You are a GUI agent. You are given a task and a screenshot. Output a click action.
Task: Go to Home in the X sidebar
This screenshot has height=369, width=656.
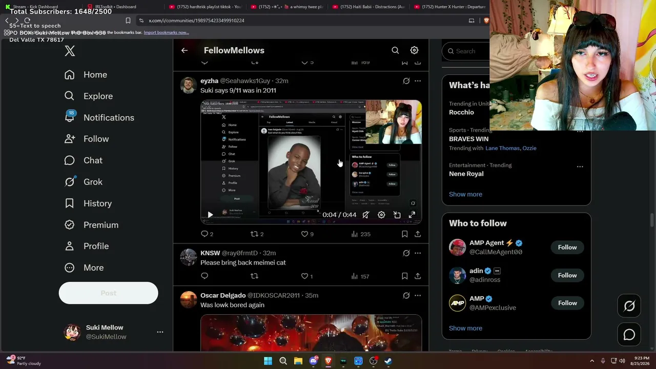86,75
